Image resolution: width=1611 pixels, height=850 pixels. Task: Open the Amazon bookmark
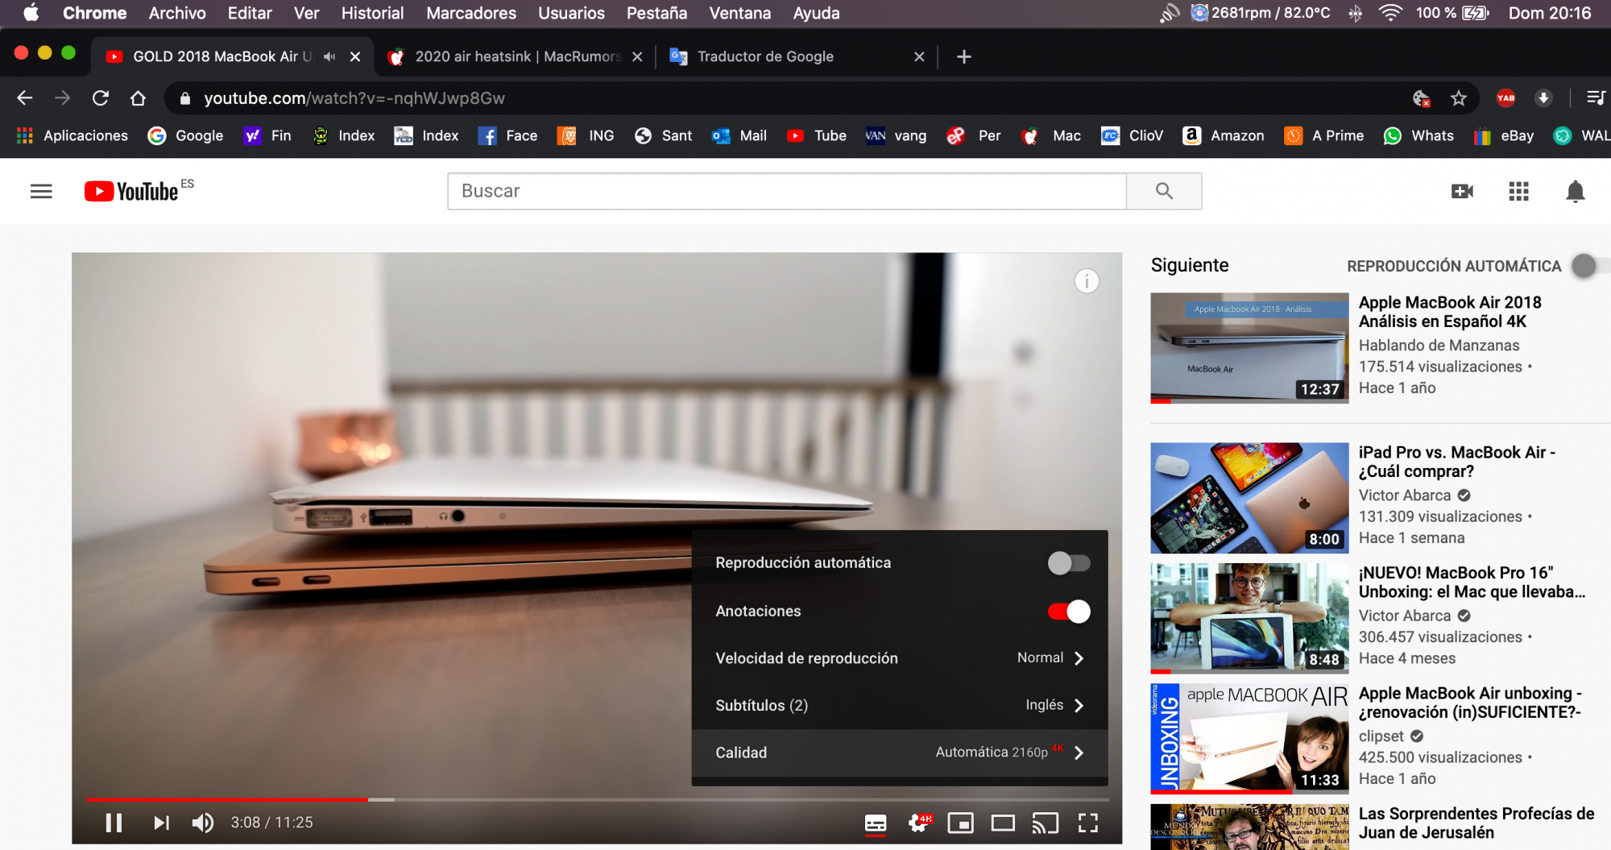(x=1224, y=135)
